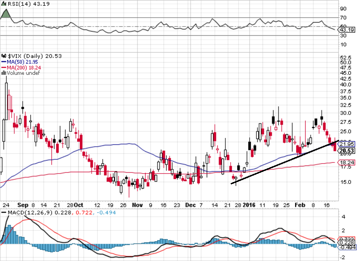357x261 pixels.
Task: Click the blue MA(50) line legend marker
Action: coord(4,62)
